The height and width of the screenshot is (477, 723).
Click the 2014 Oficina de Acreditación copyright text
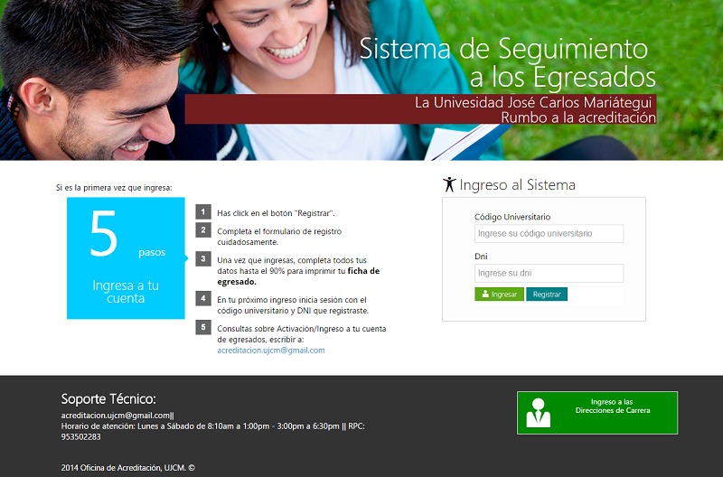coord(127,468)
